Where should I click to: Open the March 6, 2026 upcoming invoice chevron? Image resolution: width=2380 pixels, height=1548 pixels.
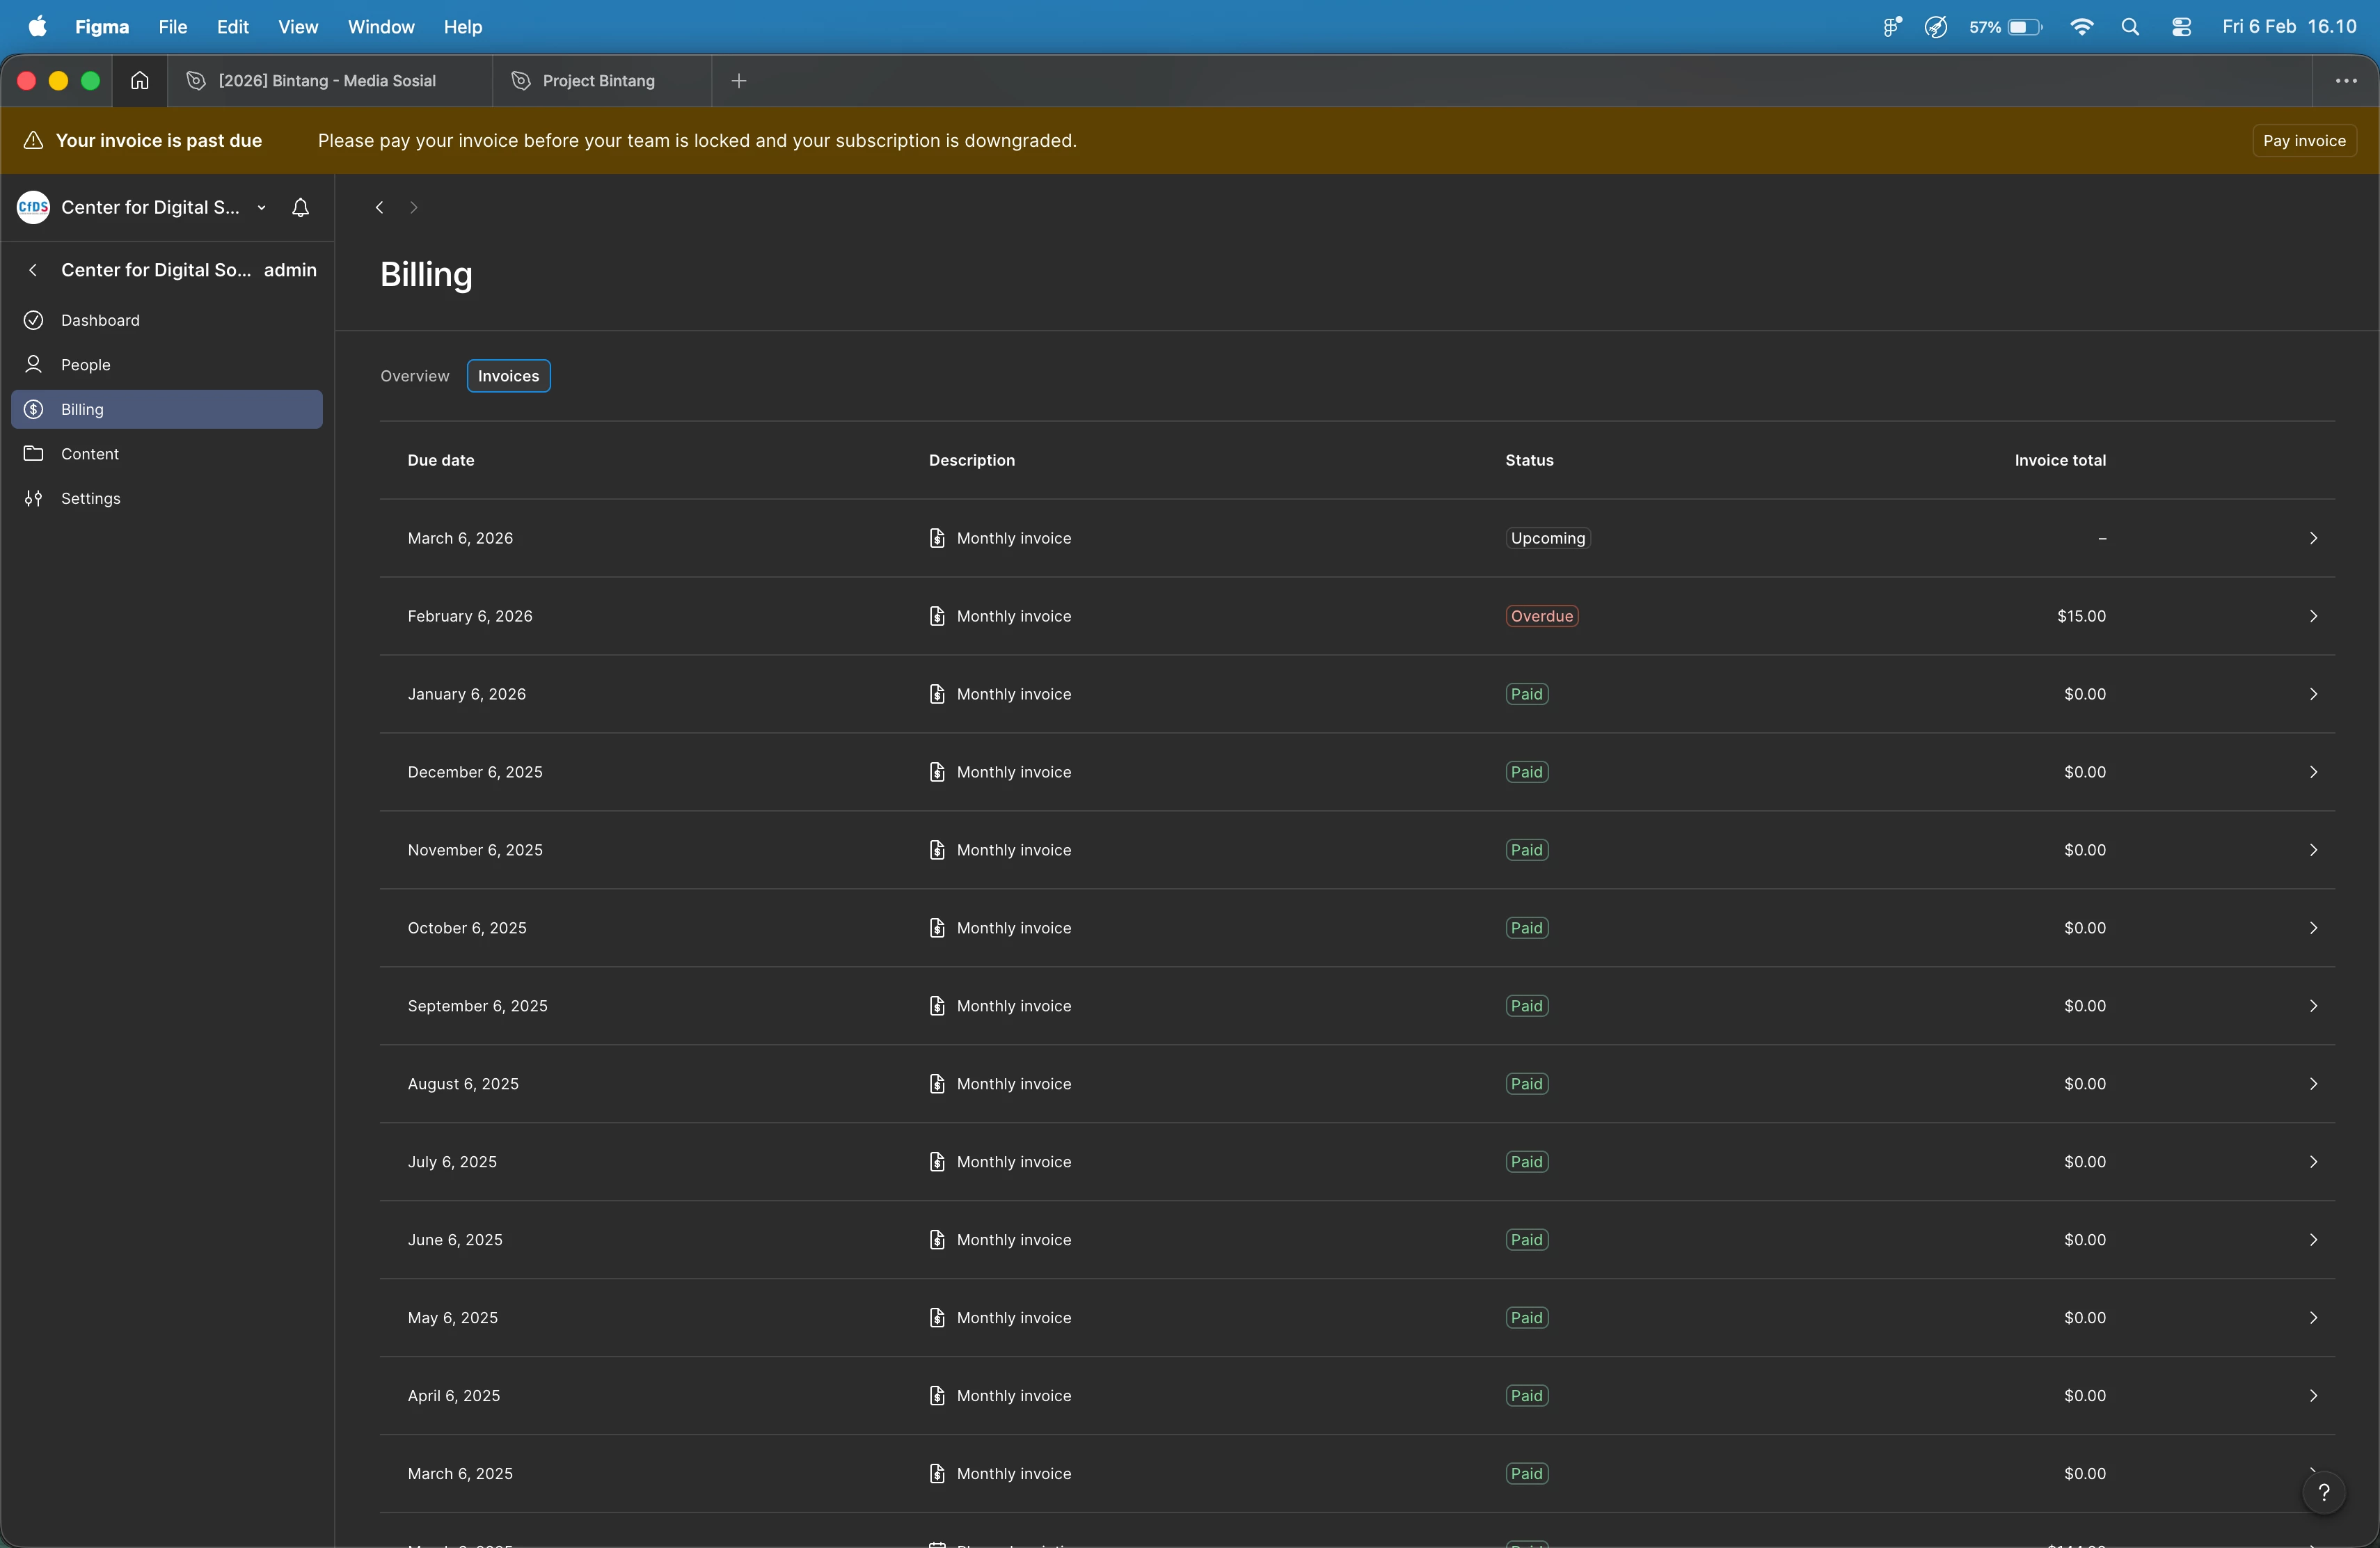click(x=2312, y=538)
